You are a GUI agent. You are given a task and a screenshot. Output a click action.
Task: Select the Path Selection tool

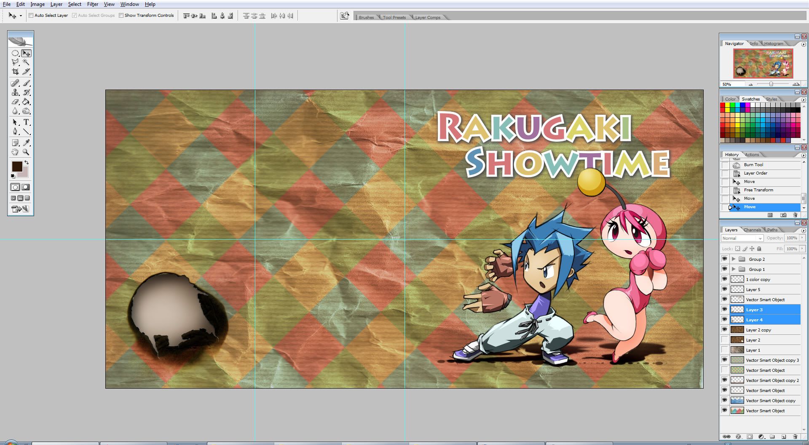pyautogui.click(x=15, y=122)
